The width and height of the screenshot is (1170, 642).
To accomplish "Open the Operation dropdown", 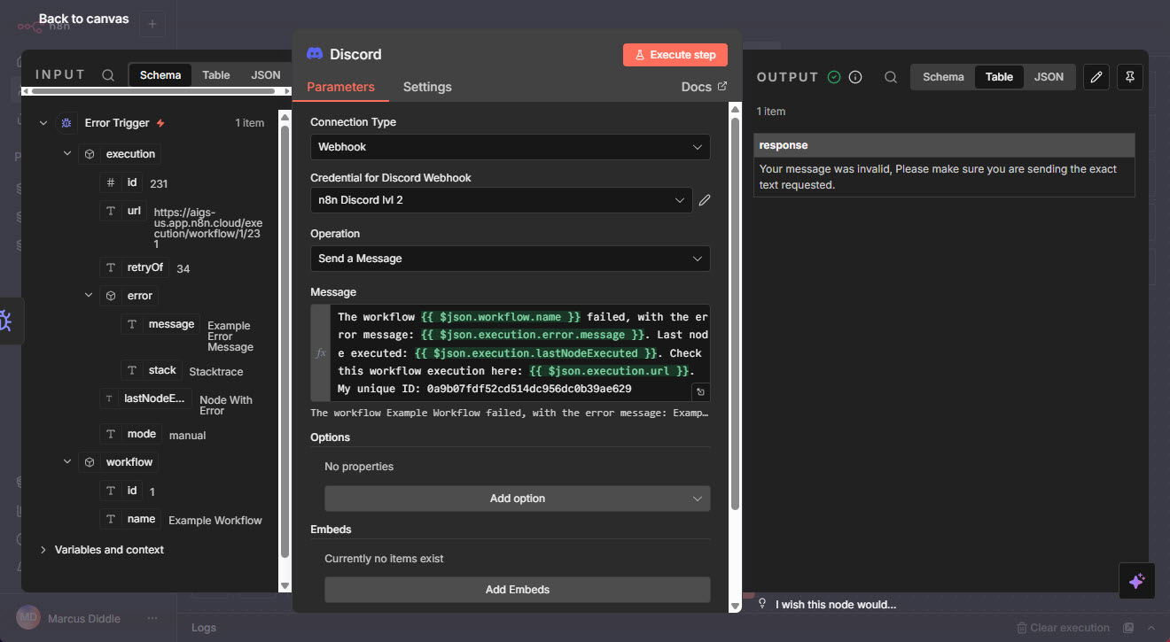I will (510, 259).
